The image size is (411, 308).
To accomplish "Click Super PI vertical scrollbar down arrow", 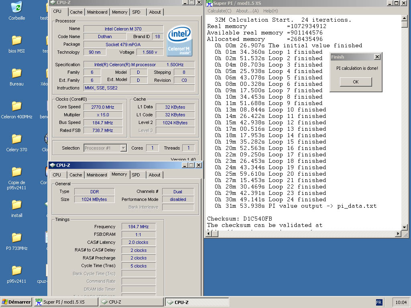I will point(405,227).
